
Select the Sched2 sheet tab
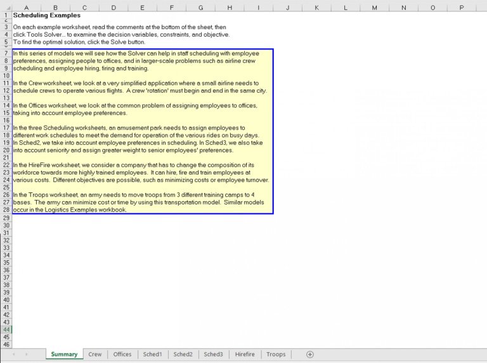click(183, 354)
